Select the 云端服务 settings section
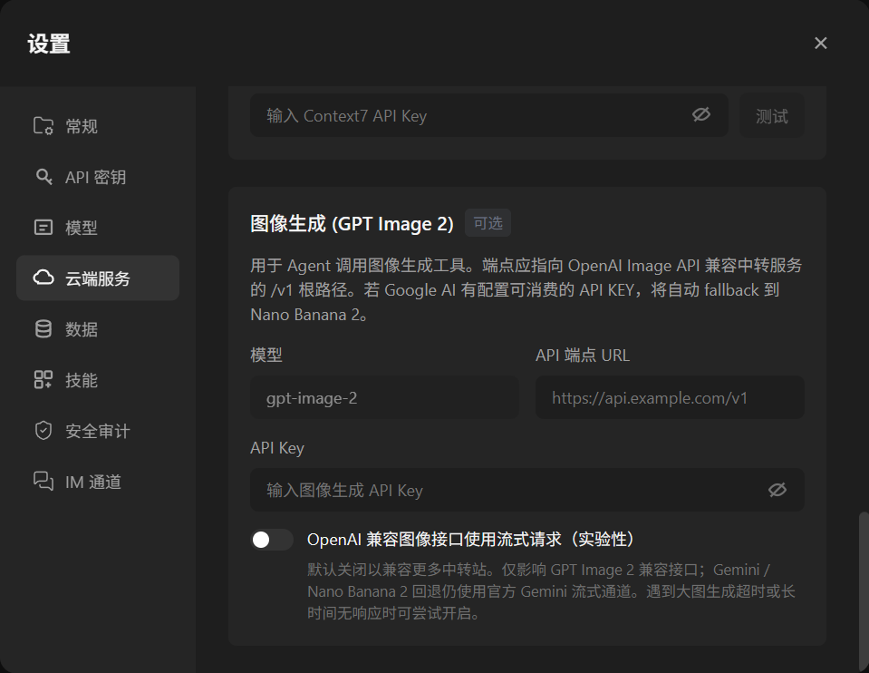 (98, 278)
